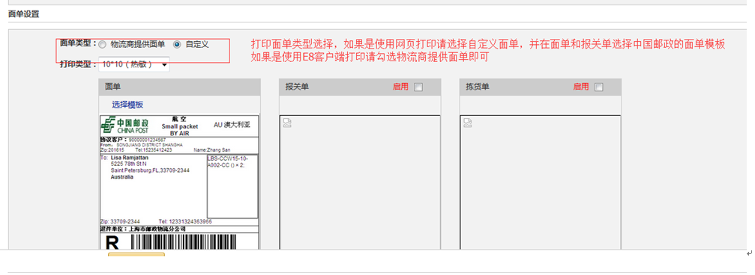
Task: Click the 选择模板 link
Action: pyautogui.click(x=127, y=105)
